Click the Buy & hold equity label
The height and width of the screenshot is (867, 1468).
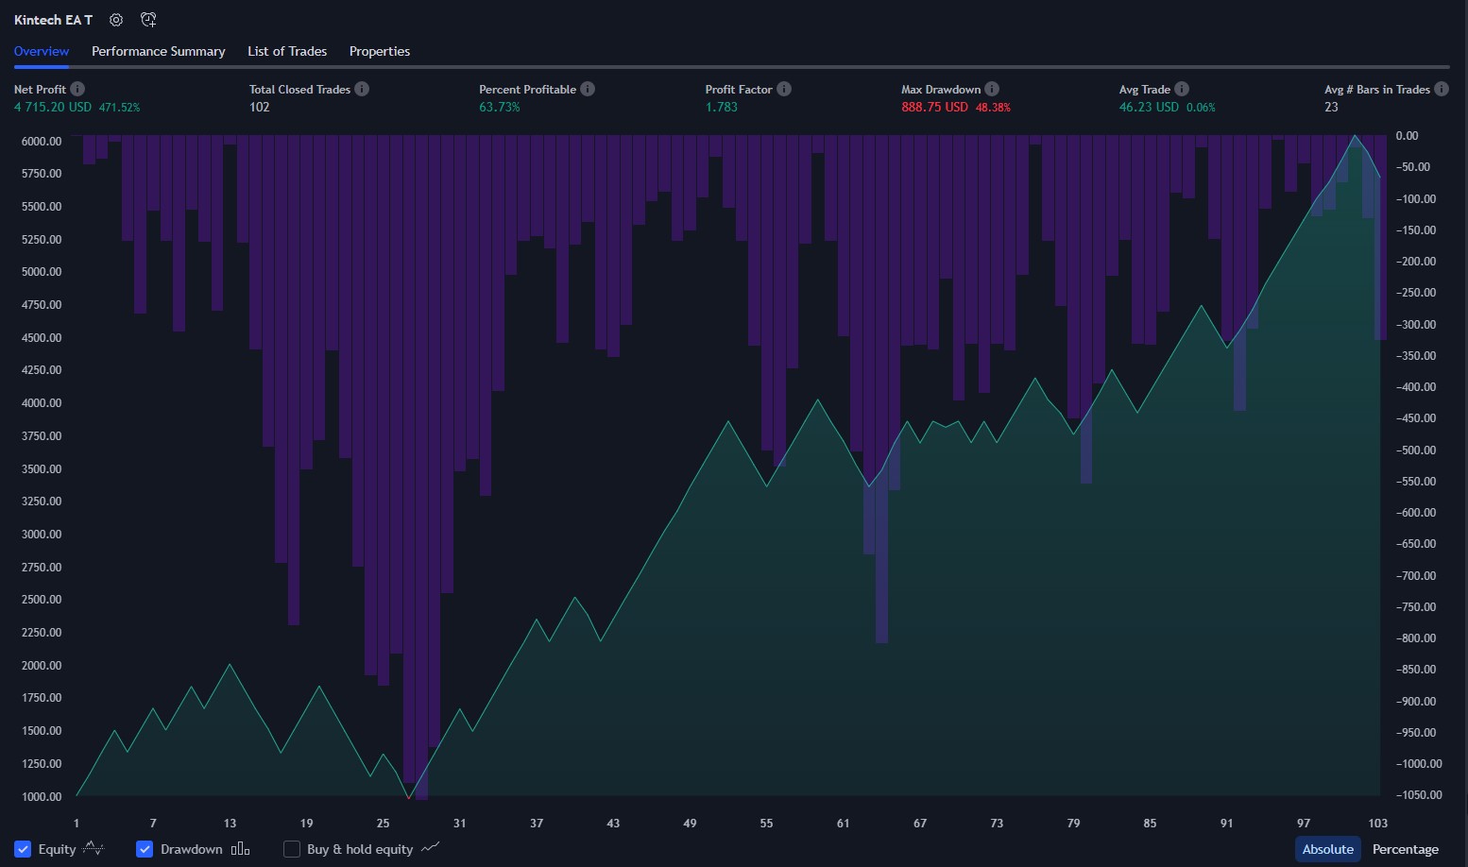360,849
